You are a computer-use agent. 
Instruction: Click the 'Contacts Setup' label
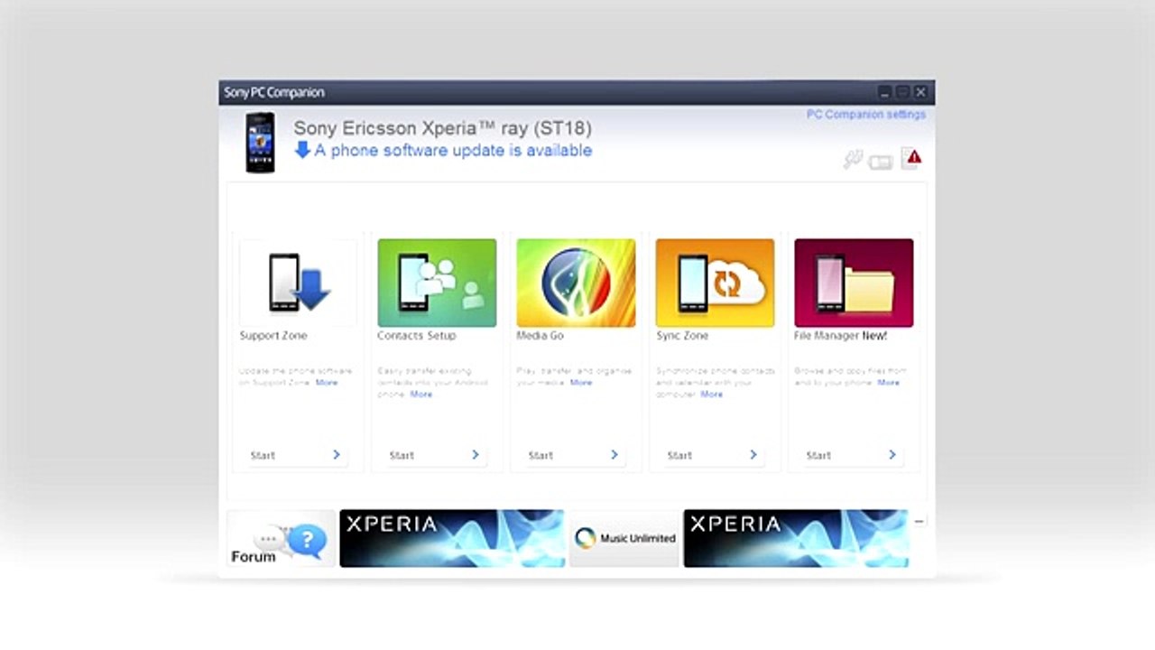(x=417, y=336)
